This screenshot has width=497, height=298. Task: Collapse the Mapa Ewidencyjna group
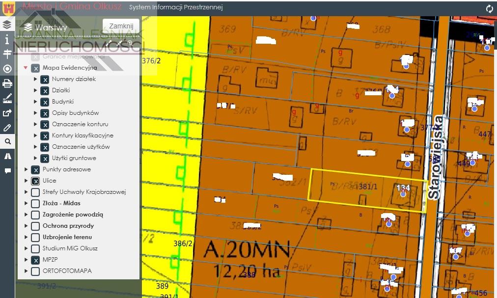(26, 68)
